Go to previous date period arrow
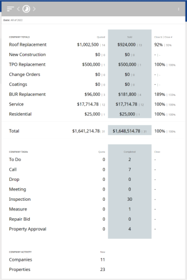Viewport: 187px width, 280px height. [x=18, y=9]
